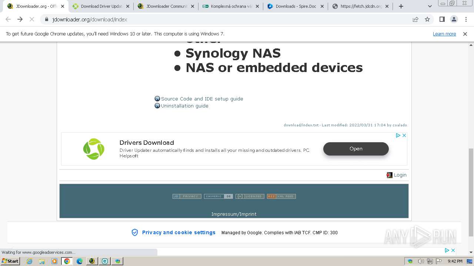Go back to the previous page
The width and height of the screenshot is (474, 266).
[x=8, y=19]
